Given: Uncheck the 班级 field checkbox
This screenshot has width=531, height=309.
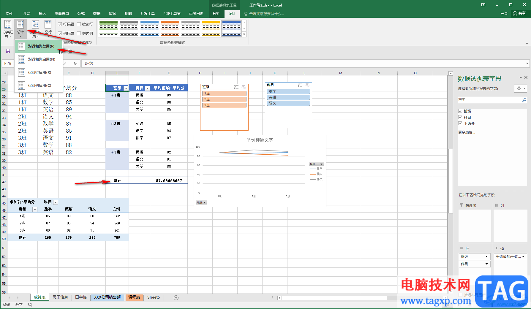Looking at the screenshot, I should coord(460,111).
